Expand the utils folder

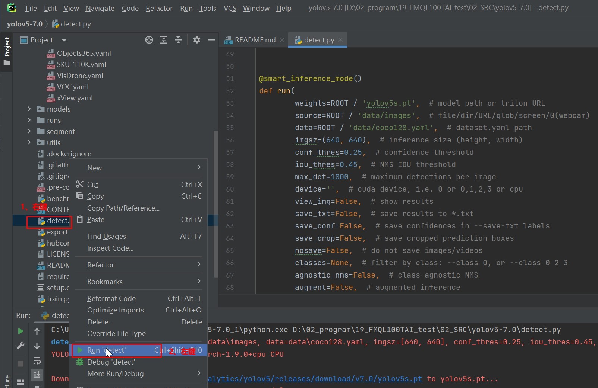29,142
